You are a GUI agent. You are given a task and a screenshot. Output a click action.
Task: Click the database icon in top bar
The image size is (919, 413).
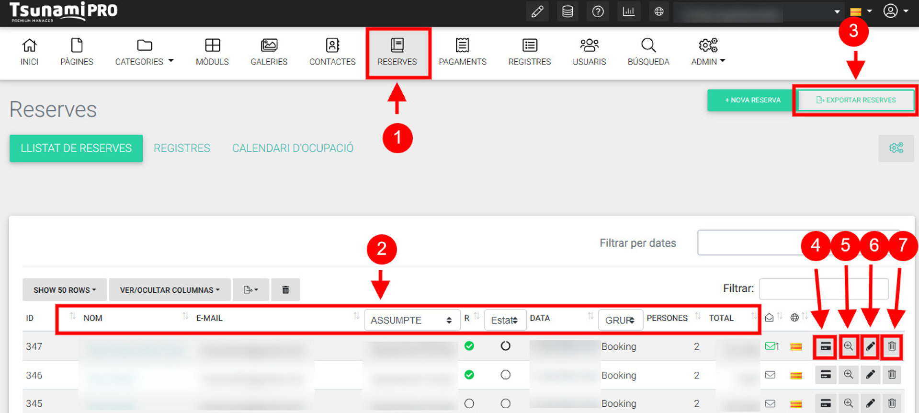coord(567,11)
